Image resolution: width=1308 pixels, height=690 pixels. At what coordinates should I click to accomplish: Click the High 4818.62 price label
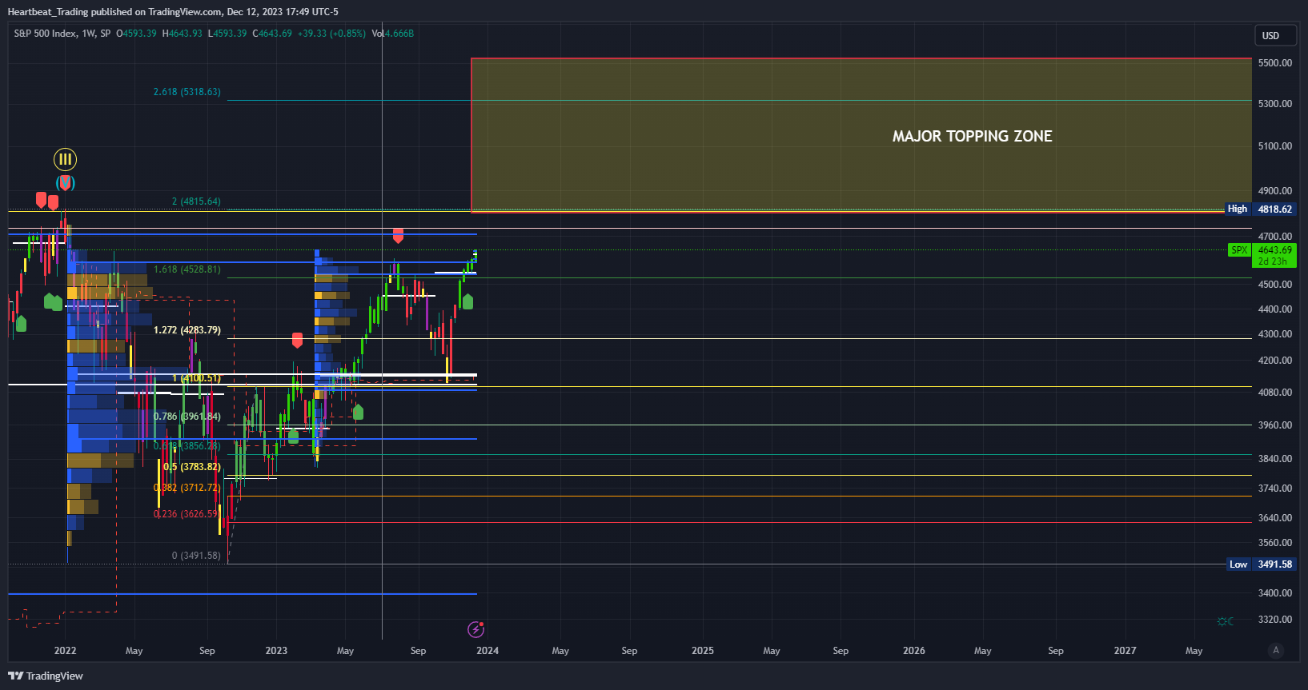[1261, 209]
